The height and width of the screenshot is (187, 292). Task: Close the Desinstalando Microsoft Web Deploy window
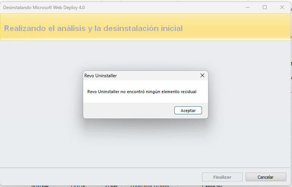coord(282,8)
